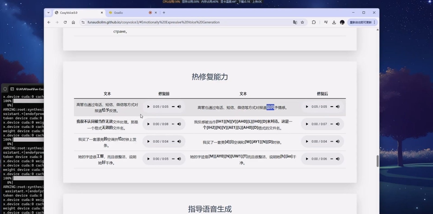
Task: Play the second row 修复前 audio
Action: click(148, 124)
